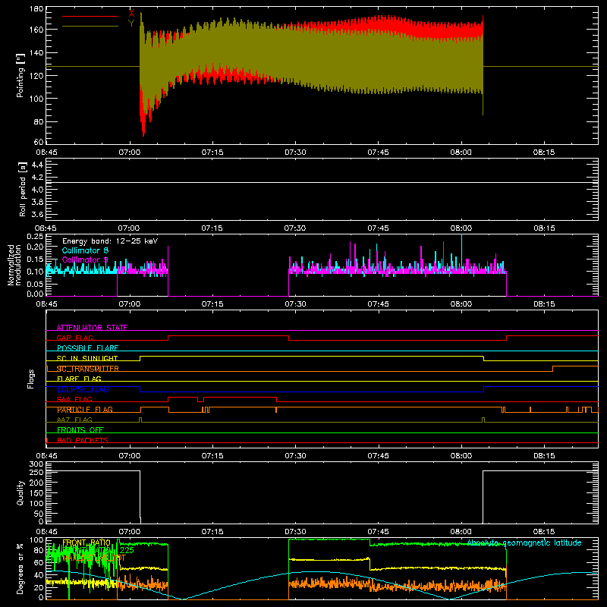Click the 'Normalized modulation' axis title
This screenshot has height=607, width=607.
[14, 265]
